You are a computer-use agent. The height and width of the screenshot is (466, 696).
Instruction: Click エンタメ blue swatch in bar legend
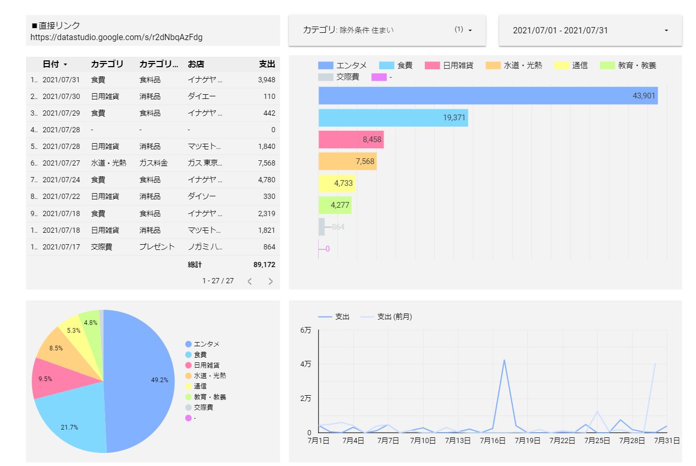325,66
